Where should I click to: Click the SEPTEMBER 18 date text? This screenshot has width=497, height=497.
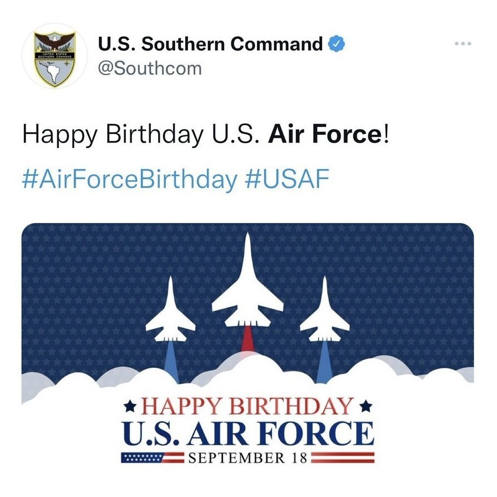coord(247,458)
